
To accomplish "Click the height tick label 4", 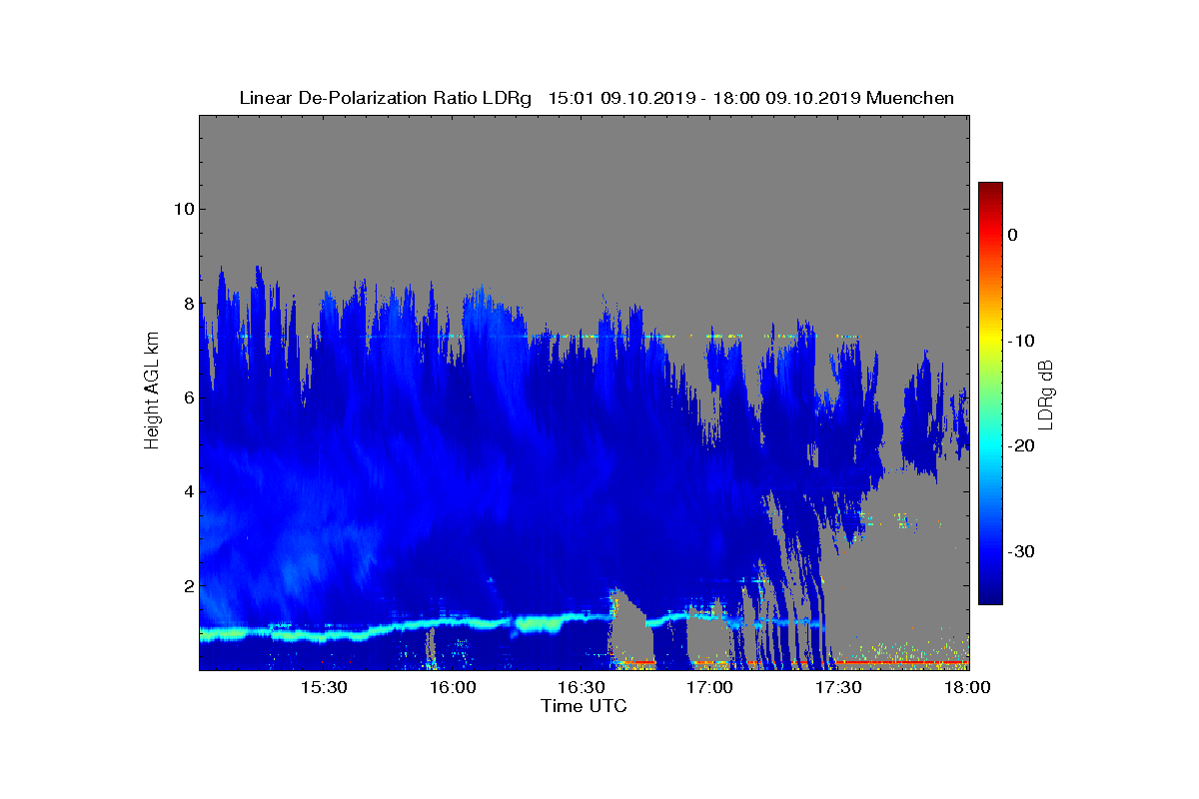I will point(187,491).
